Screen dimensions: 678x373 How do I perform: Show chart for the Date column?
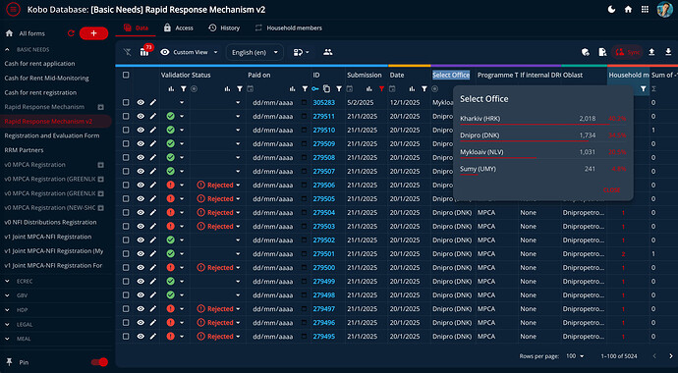[x=412, y=89]
